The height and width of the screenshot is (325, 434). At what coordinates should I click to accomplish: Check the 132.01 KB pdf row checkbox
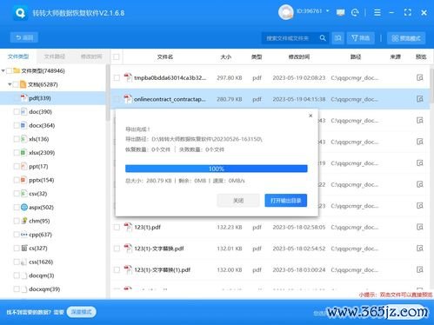pos(117,249)
